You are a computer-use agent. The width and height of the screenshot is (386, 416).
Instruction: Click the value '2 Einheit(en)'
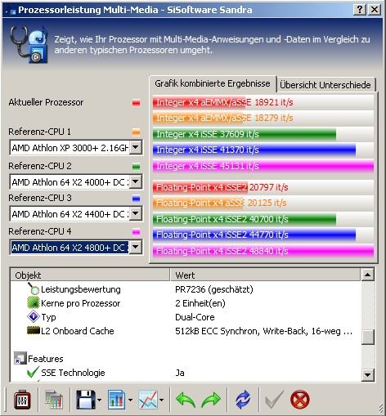(200, 303)
